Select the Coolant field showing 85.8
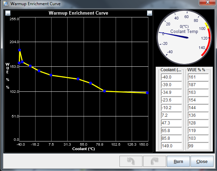Image resolution: width=217 pixels, height=171 pixels. click(x=171, y=138)
